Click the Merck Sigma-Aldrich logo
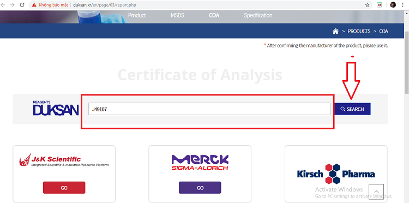 200,162
